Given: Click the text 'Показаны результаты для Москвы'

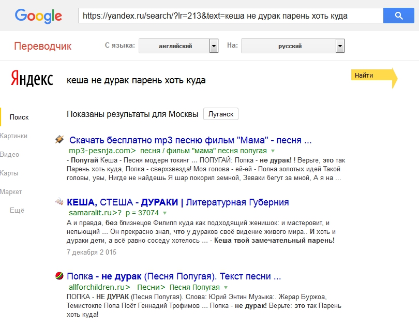Looking at the screenshot, I should coord(132,114).
